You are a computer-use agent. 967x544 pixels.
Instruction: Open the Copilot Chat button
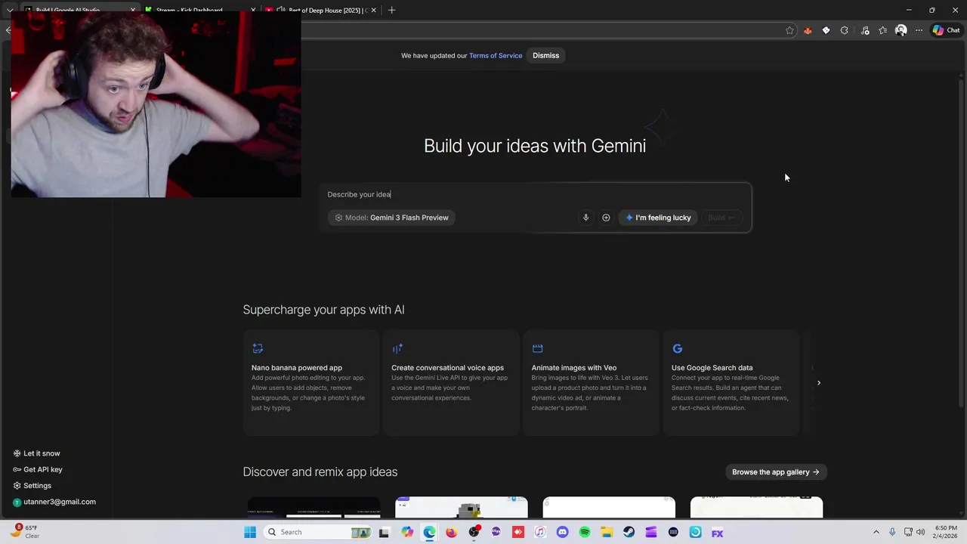pyautogui.click(x=946, y=30)
